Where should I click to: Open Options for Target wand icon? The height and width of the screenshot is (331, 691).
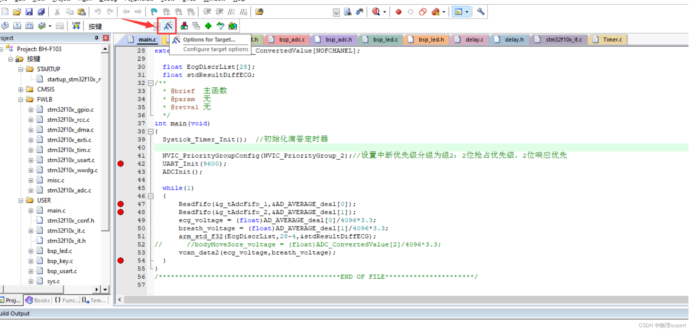(168, 26)
